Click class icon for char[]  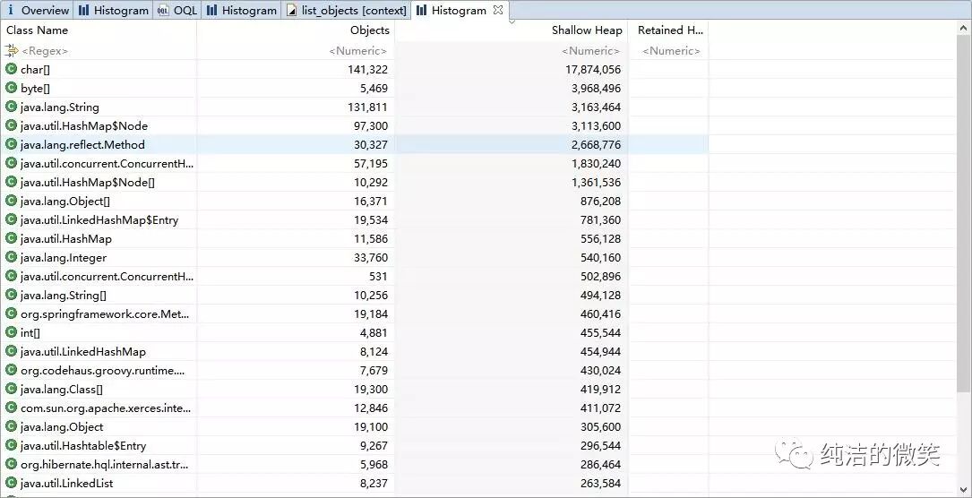point(11,69)
